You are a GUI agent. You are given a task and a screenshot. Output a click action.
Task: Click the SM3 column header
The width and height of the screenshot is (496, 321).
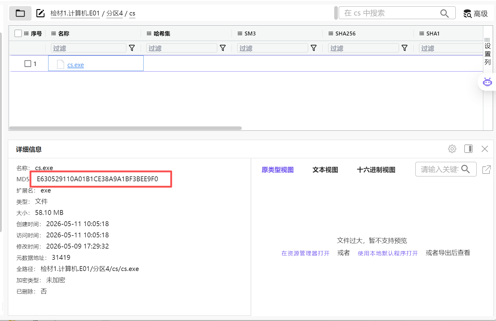247,34
